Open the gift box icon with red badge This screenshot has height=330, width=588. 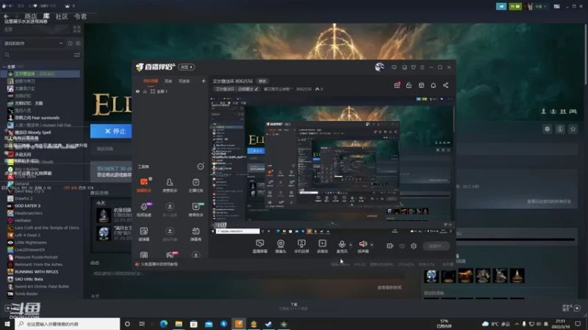[x=397, y=85]
